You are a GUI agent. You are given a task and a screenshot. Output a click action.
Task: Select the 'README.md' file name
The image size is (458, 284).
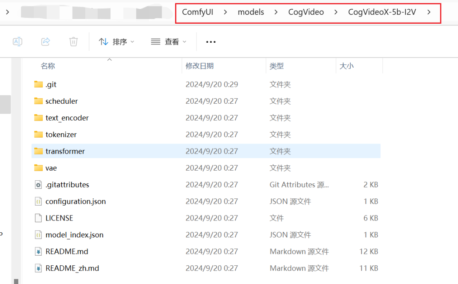click(x=67, y=251)
